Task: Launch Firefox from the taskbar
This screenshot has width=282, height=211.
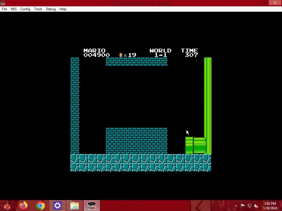Action: [23, 206]
